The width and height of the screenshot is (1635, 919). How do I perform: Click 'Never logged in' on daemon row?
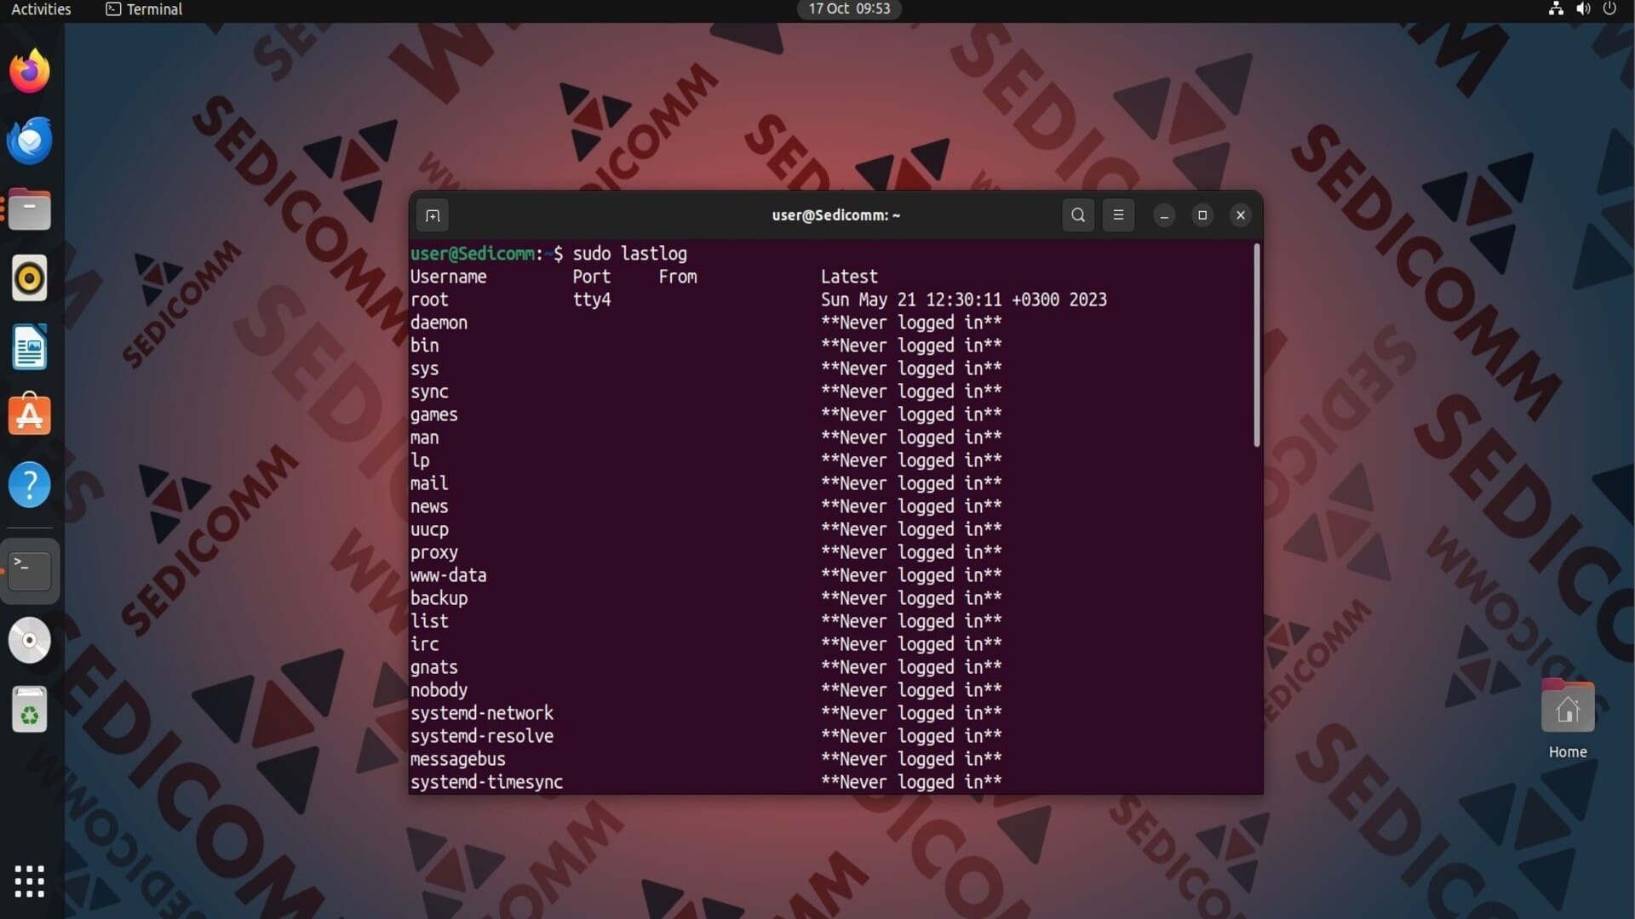[911, 323]
